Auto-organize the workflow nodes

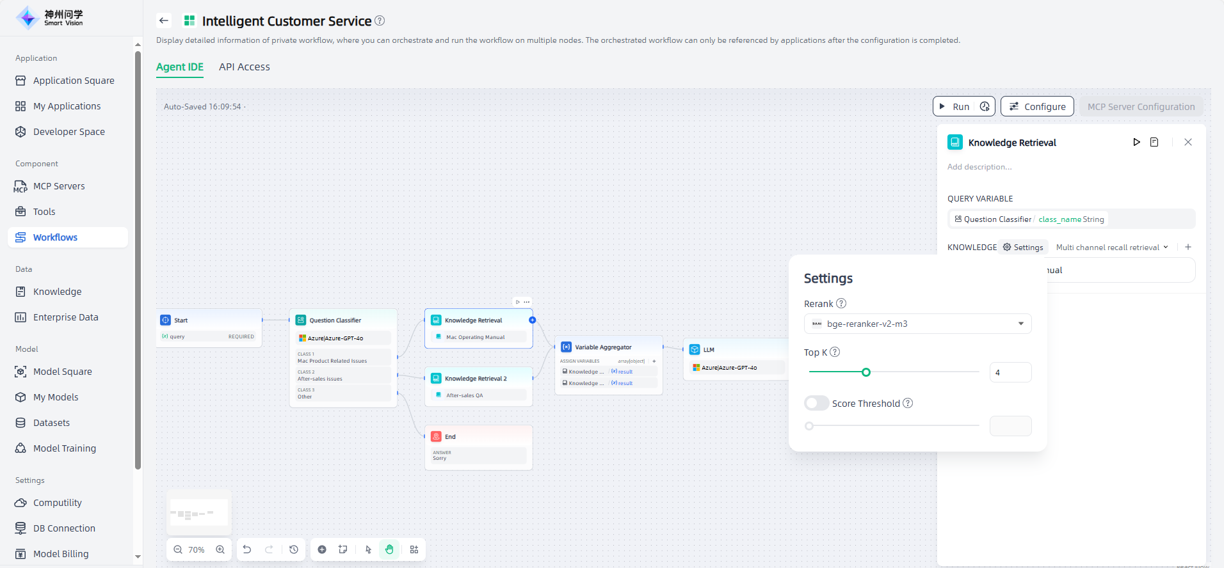point(414,549)
